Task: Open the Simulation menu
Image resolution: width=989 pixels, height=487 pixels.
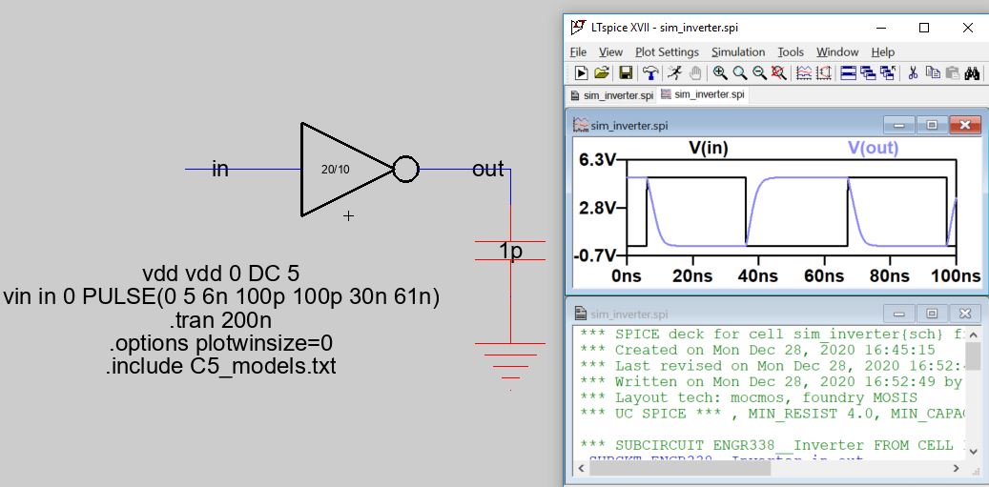Action: pos(738,51)
